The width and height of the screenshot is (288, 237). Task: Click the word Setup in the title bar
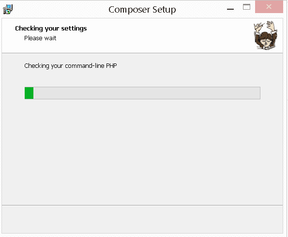[x=164, y=10]
